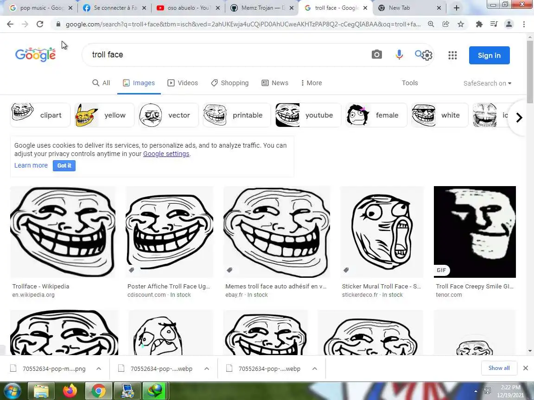The height and width of the screenshot is (400, 534).
Task: Search by image using the camera icon
Action: (x=377, y=55)
